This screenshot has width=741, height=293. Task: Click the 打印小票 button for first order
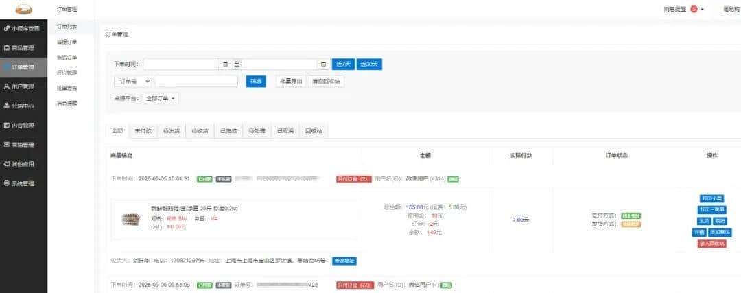tap(711, 198)
